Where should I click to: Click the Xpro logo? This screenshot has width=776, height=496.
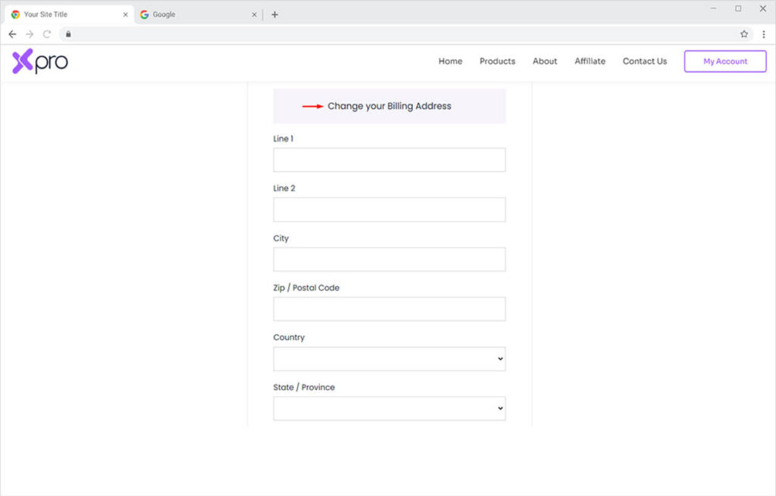tap(40, 62)
